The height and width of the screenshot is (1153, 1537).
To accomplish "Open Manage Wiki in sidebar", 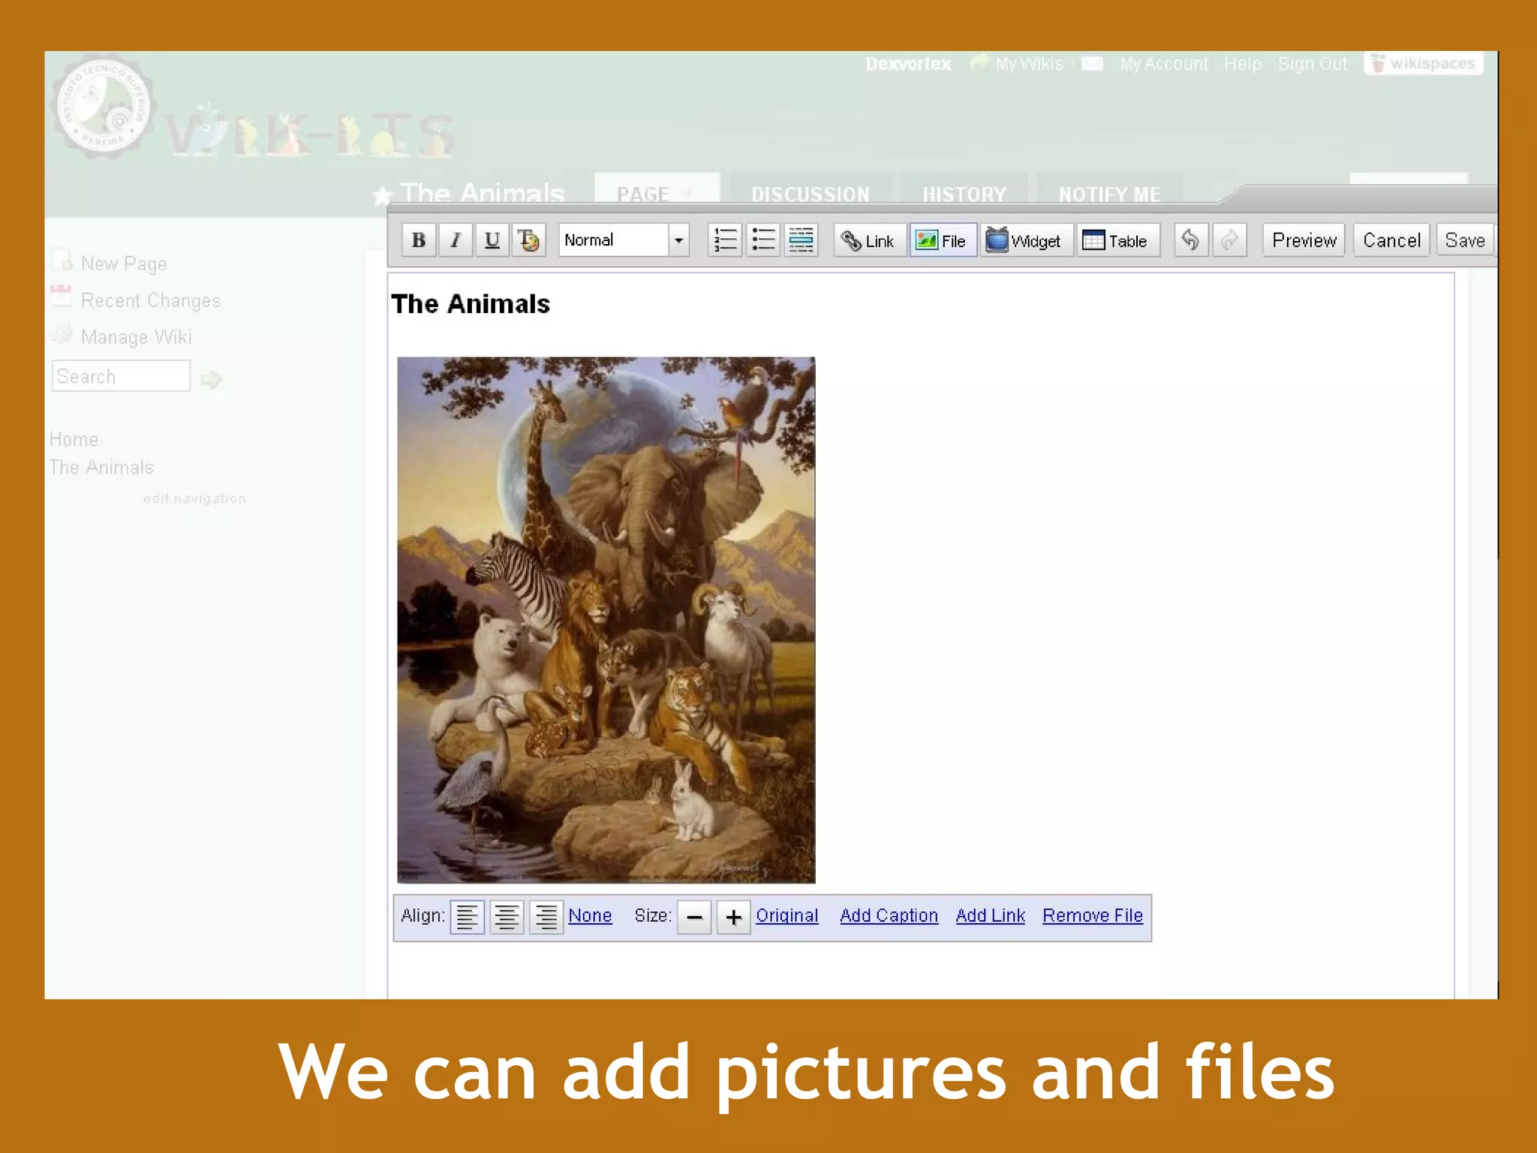I will tap(136, 337).
